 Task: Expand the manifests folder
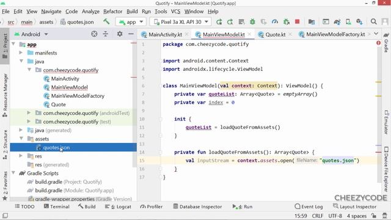pos(21,53)
